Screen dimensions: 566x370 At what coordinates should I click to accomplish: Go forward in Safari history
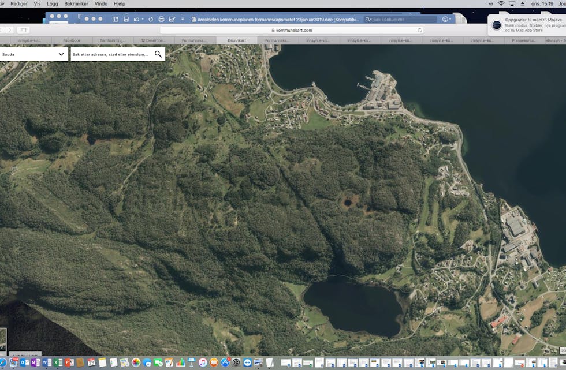(x=10, y=30)
